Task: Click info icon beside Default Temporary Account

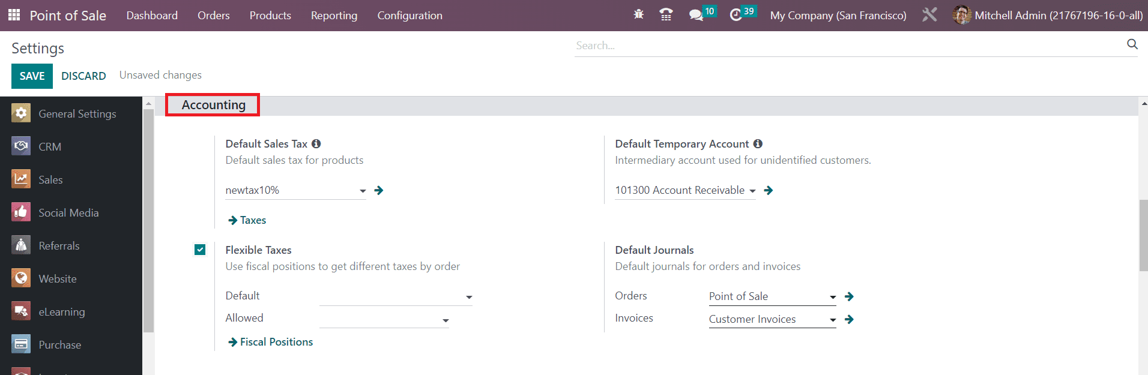Action: coord(758,144)
